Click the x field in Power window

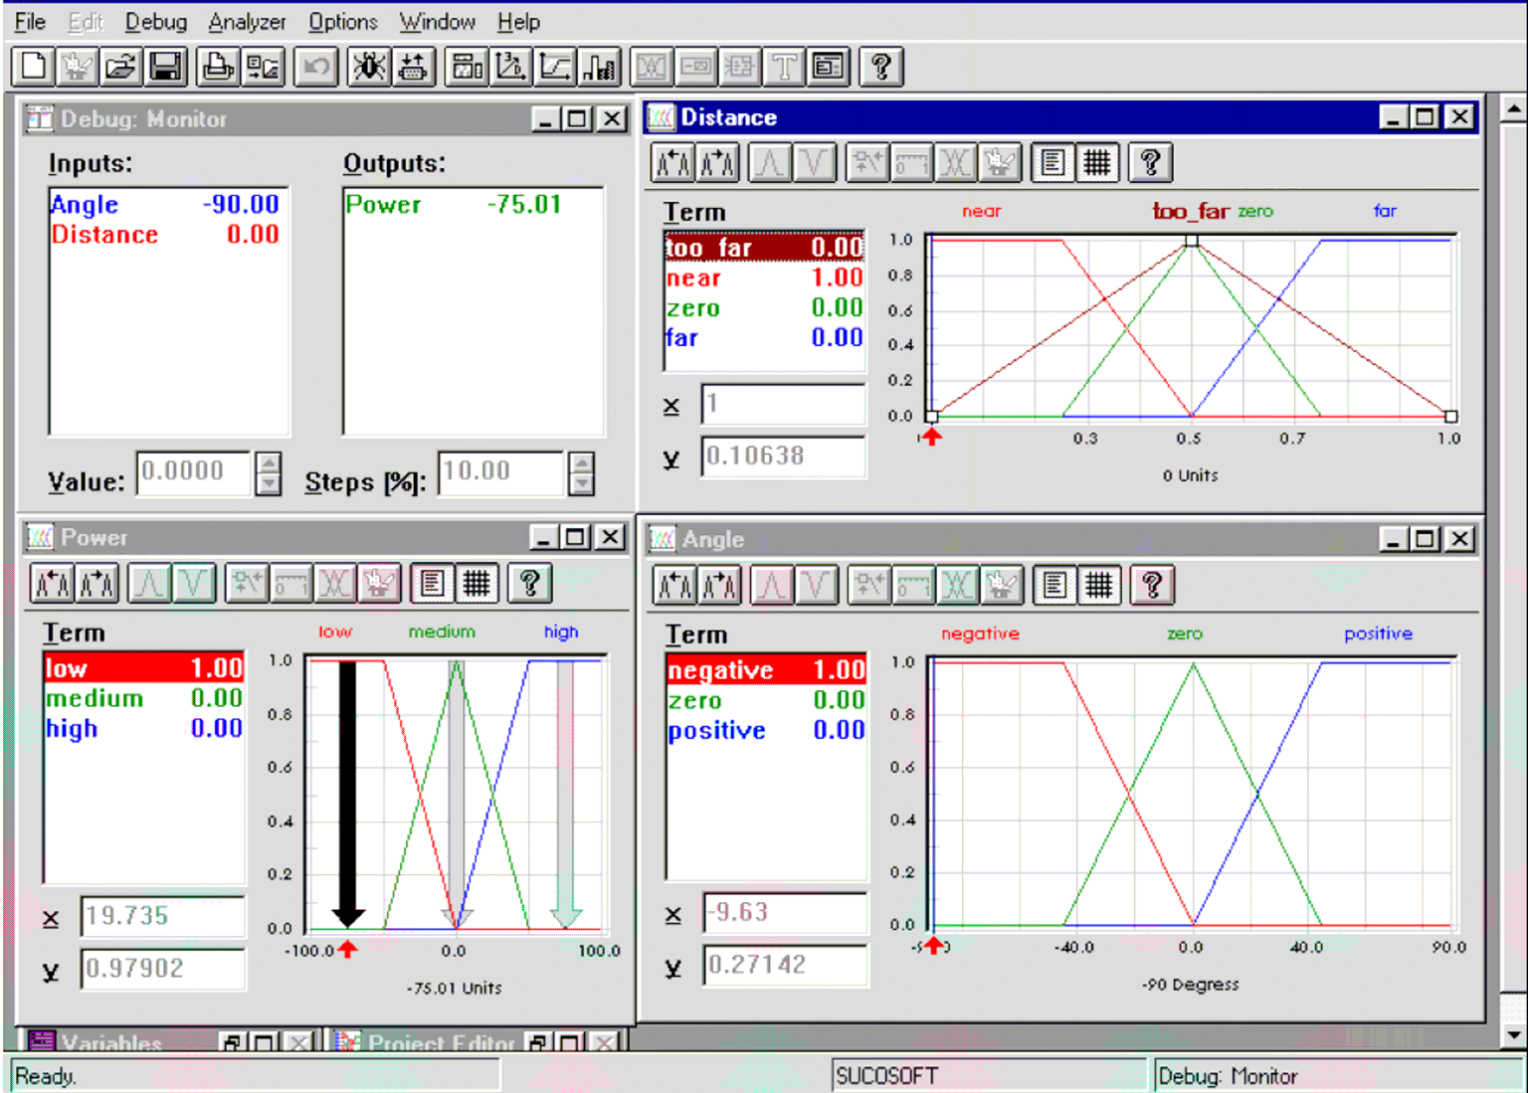[163, 915]
